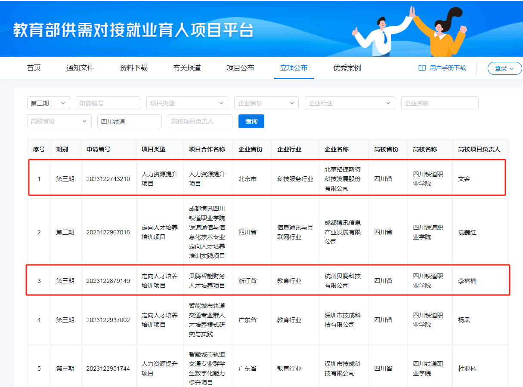Switch to the 资料下载 tab

pyautogui.click(x=133, y=68)
